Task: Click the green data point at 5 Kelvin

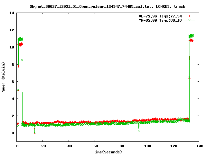Action: click(x=18, y=90)
